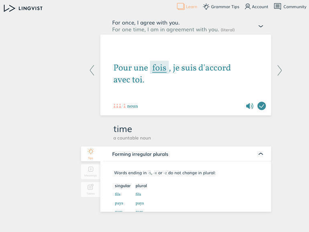Select the Tables sidebar tab
Image resolution: width=309 pixels, height=232 pixels.
point(91,189)
